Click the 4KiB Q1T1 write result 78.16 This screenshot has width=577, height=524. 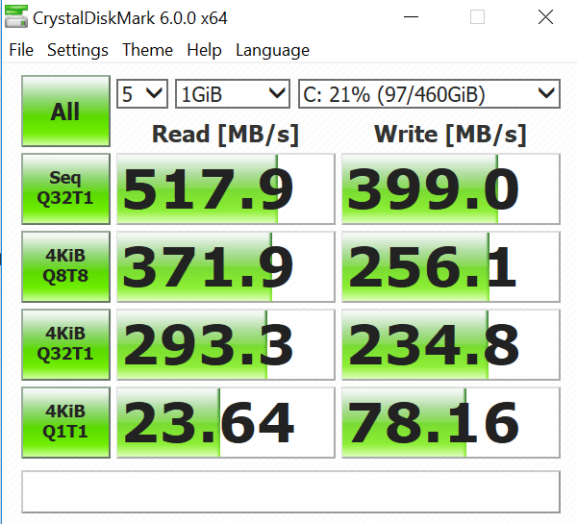(x=450, y=423)
